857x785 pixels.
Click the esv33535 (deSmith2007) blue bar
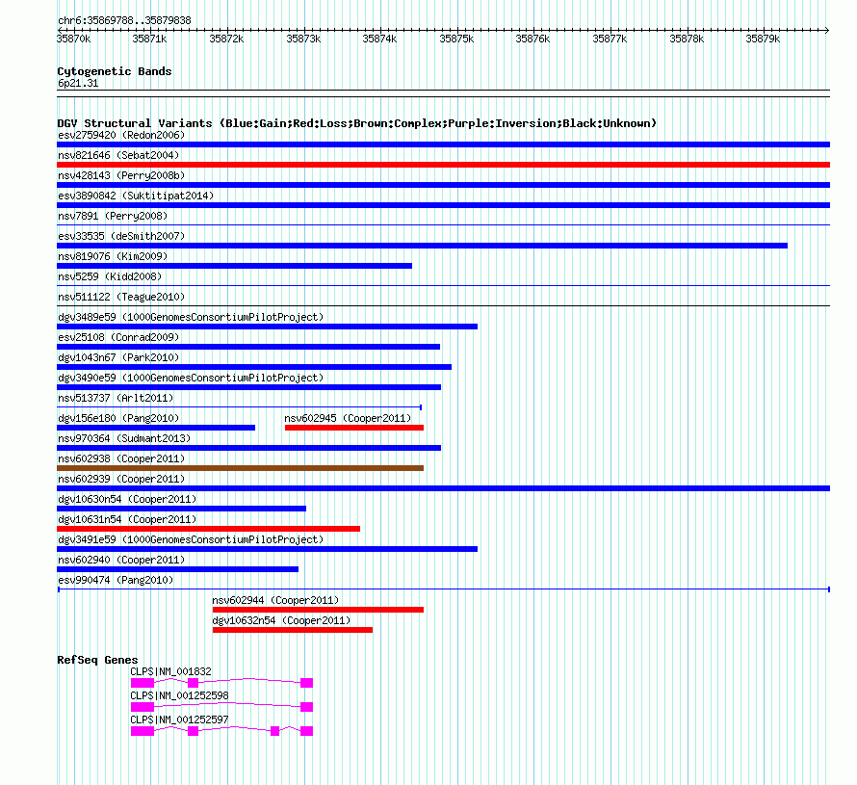(x=422, y=246)
